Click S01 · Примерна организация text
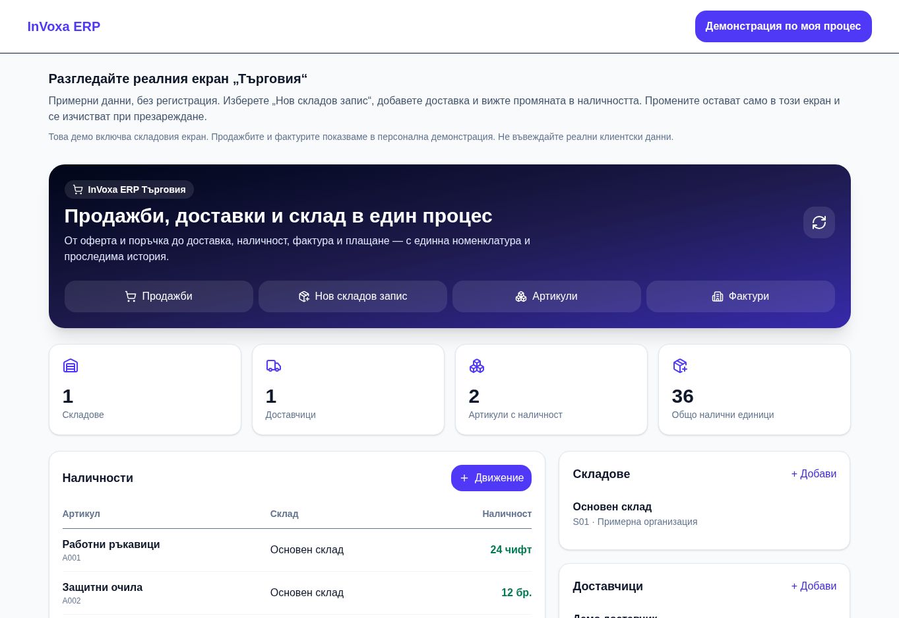 [x=635, y=522]
